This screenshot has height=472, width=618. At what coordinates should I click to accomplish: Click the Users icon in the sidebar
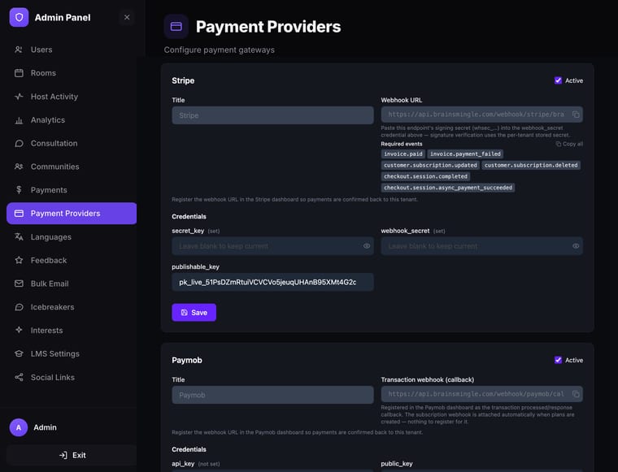[x=19, y=50]
